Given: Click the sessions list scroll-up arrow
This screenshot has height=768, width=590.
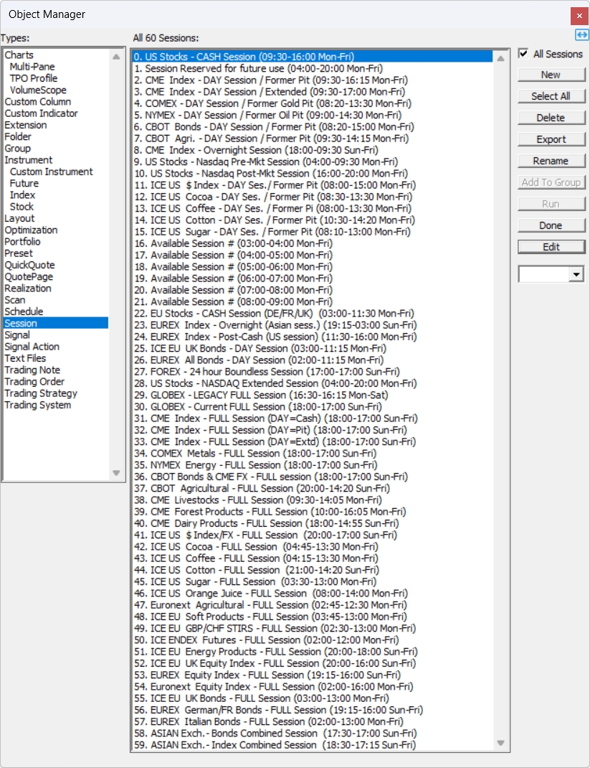Looking at the screenshot, I should [500, 57].
